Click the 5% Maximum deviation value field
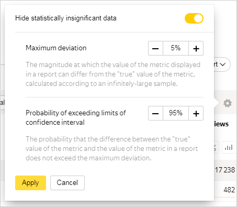 [176, 48]
